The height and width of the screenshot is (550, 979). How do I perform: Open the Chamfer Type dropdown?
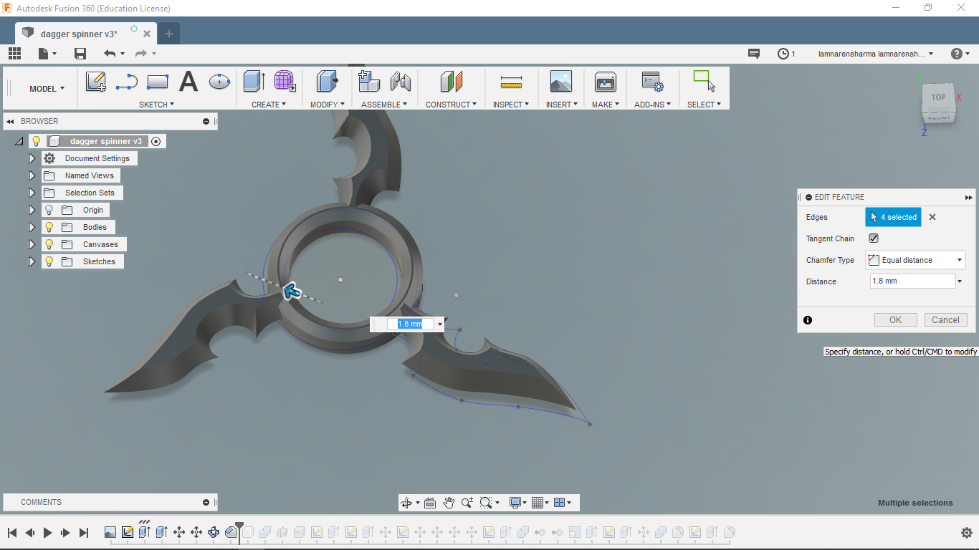tap(915, 260)
